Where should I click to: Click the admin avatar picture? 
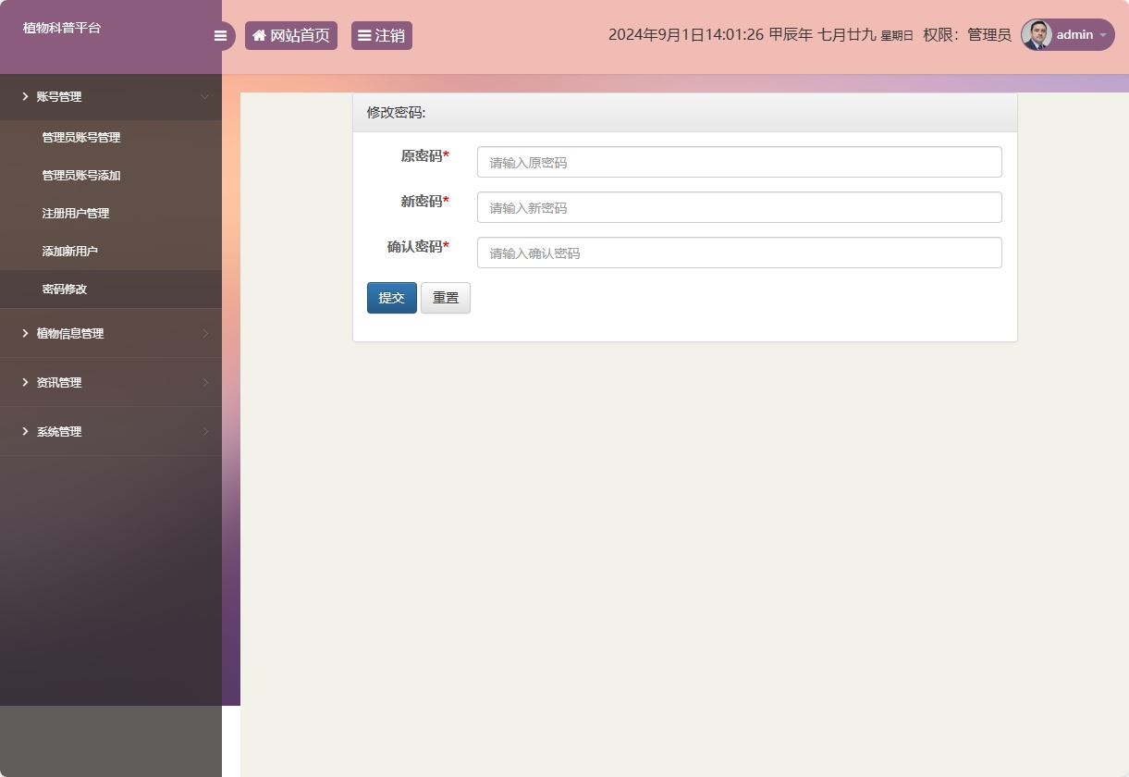coord(1037,35)
